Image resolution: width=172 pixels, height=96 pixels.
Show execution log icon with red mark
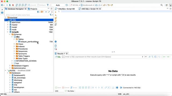point(56,49)
